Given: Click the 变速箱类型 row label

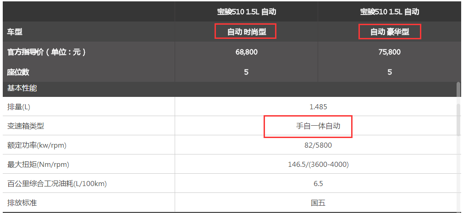Looking at the screenshot, I should pos(26,126).
